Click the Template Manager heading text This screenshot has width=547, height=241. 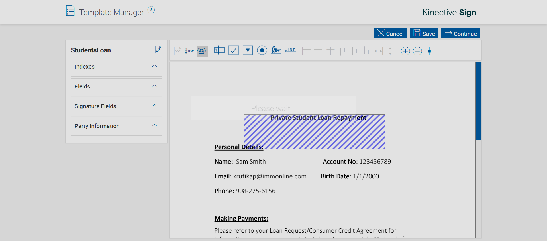(112, 12)
